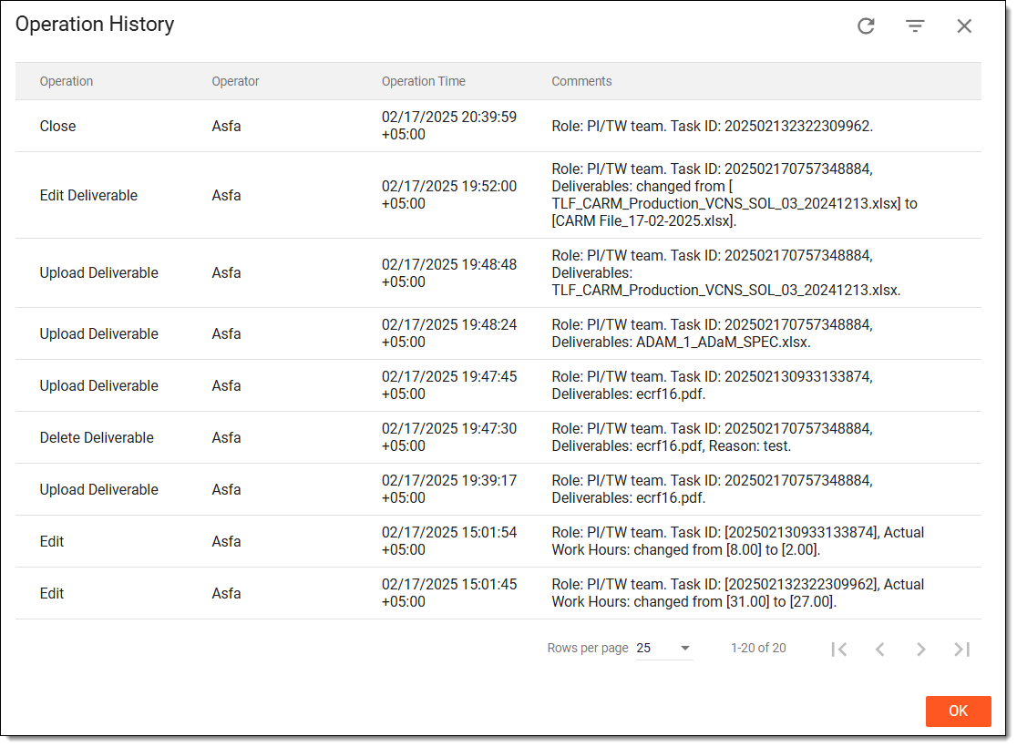Select the 1-20 of 20 pagination text

pyautogui.click(x=758, y=648)
